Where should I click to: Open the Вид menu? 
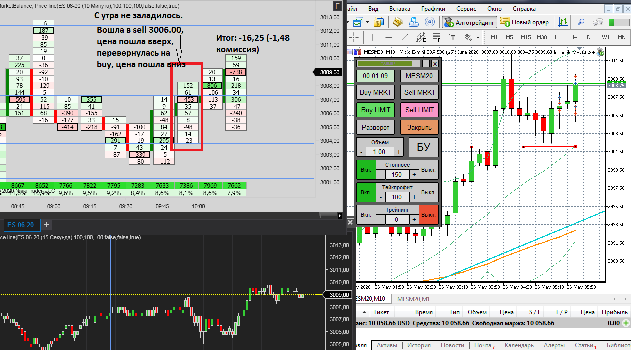373,9
